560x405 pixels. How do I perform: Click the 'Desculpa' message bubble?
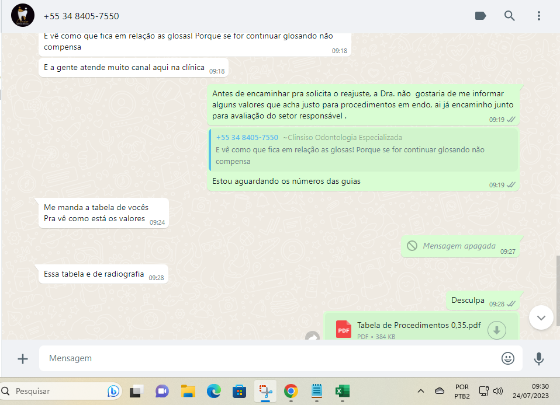483,301
